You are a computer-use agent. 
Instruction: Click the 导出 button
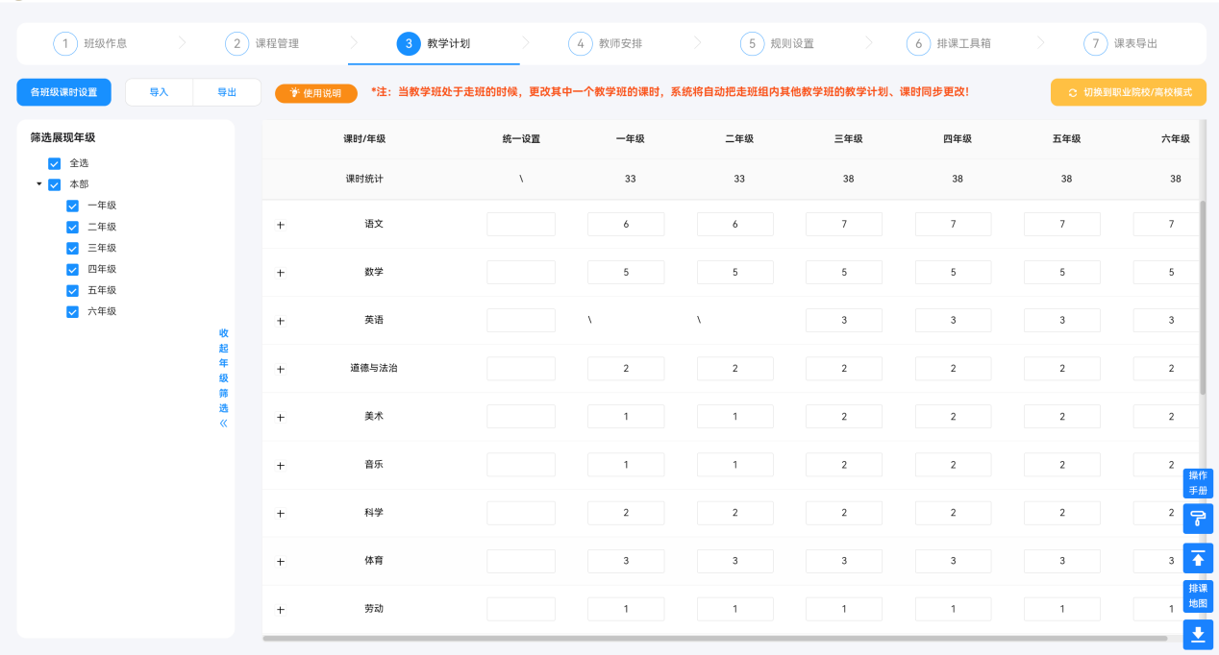[227, 92]
